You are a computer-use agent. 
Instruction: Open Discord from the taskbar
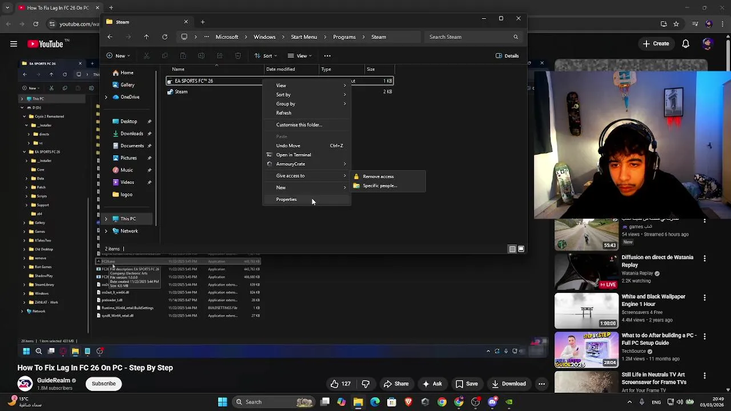(492, 402)
